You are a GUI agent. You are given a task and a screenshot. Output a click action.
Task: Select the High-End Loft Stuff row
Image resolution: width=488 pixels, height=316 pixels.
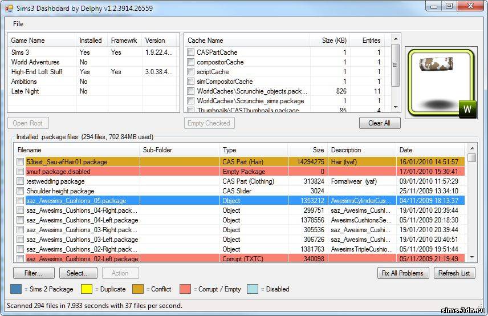92,72
